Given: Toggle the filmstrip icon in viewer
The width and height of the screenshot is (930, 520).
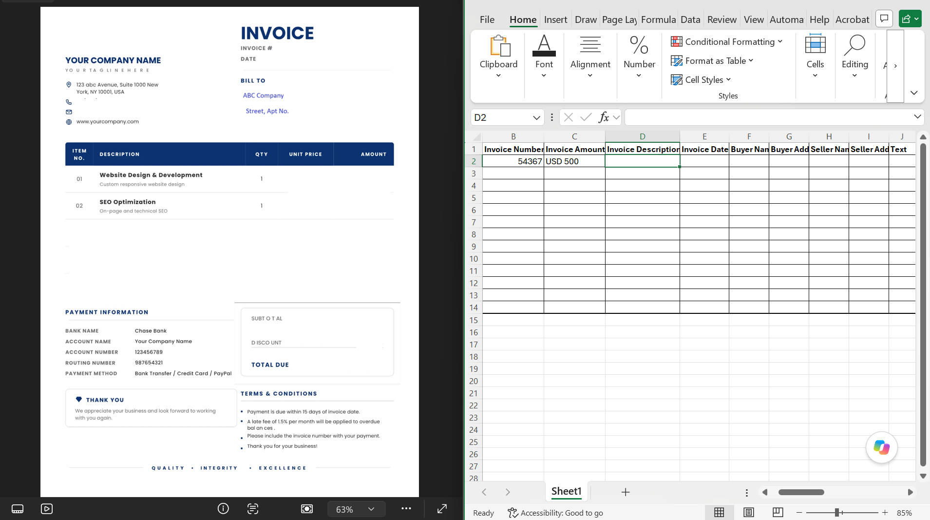Looking at the screenshot, I should [x=18, y=509].
